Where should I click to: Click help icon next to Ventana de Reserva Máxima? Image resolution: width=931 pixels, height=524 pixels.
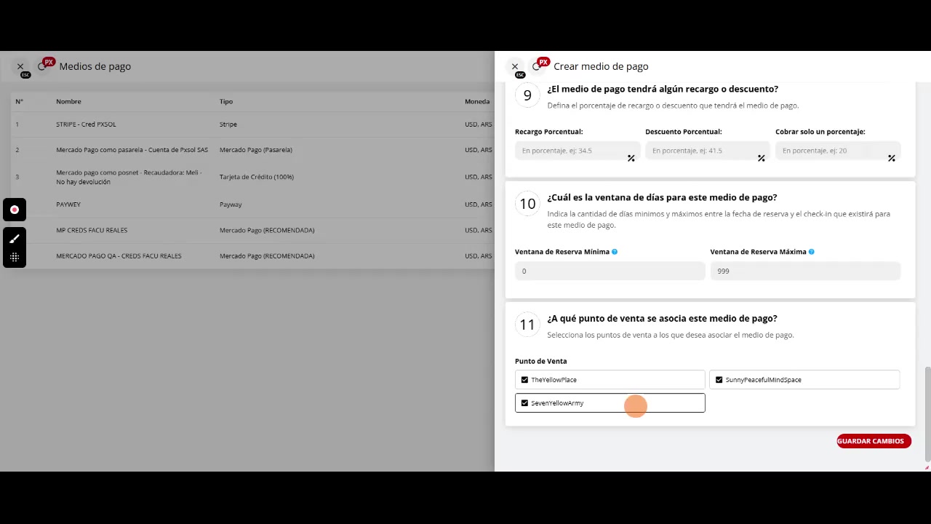click(811, 252)
